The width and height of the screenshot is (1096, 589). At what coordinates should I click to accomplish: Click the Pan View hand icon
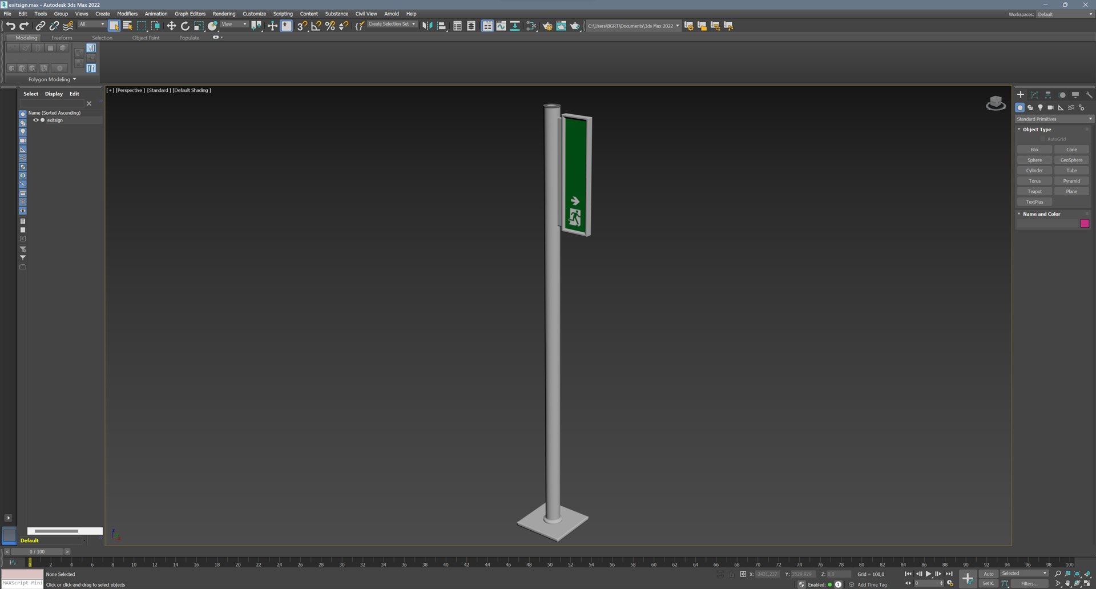pyautogui.click(x=1067, y=583)
